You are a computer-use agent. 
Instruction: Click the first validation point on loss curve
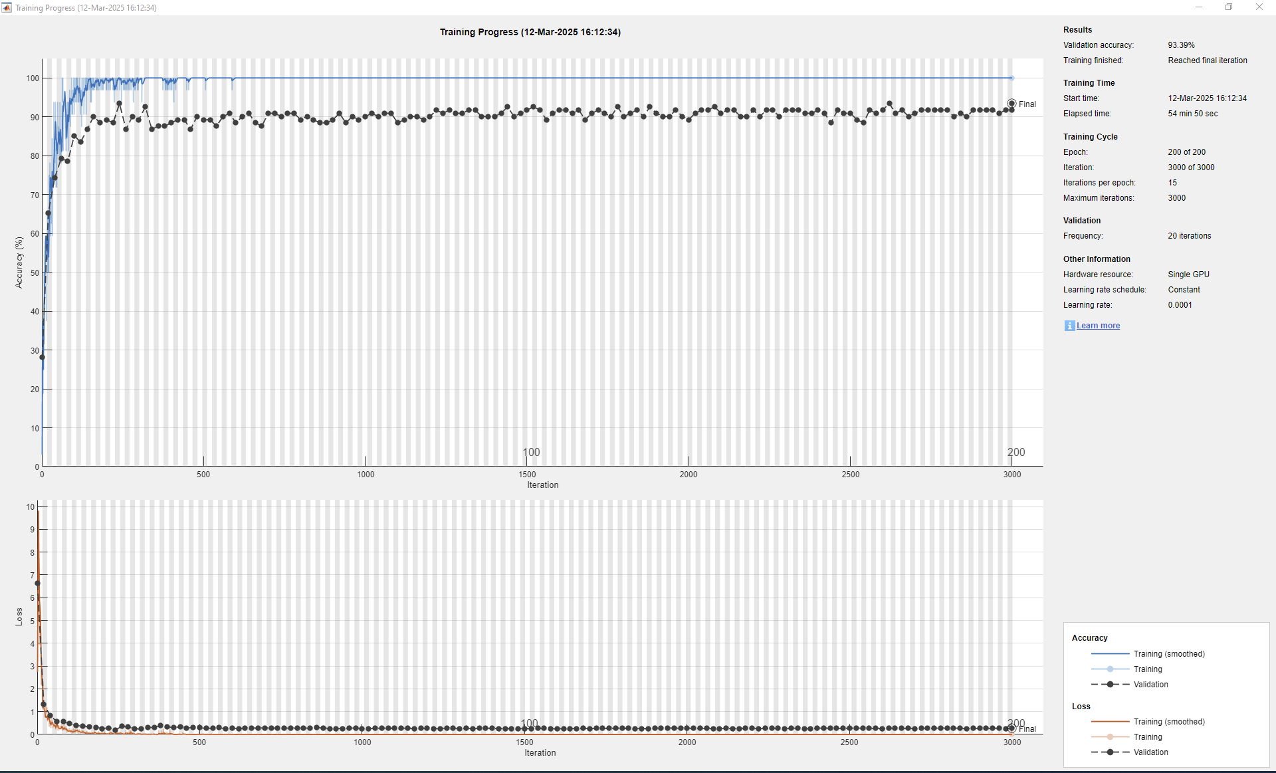37,584
